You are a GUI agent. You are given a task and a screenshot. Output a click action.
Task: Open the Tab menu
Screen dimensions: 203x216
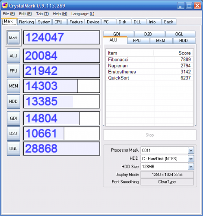click(42, 14)
